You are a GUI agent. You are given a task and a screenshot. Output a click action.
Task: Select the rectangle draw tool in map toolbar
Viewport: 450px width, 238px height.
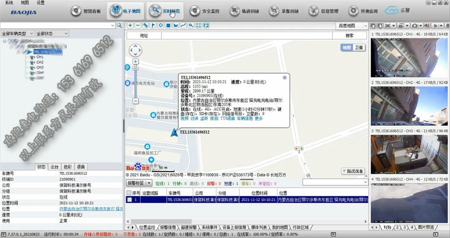click(168, 25)
